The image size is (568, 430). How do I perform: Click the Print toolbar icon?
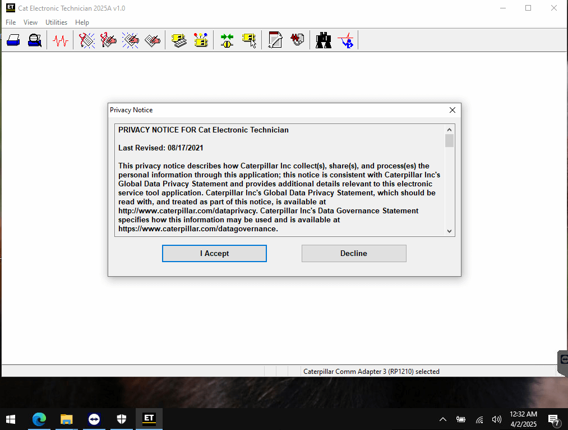13,40
